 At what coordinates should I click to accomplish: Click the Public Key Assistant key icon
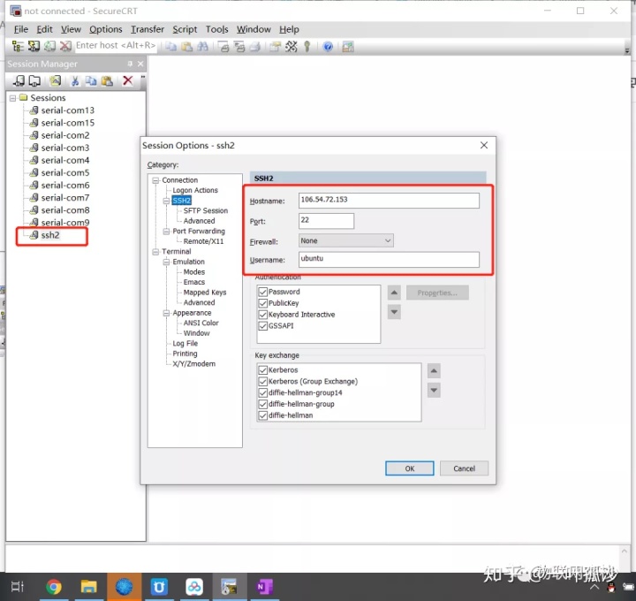point(307,47)
